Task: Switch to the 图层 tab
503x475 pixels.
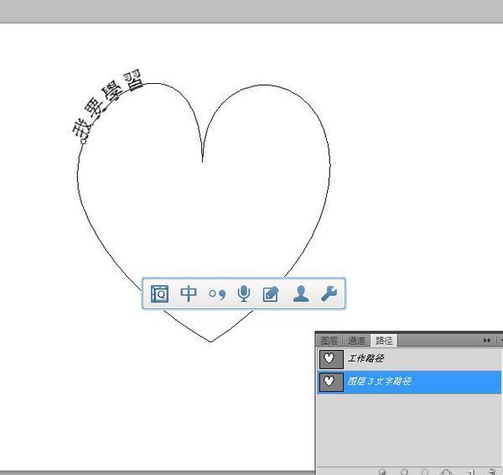Action: (329, 341)
